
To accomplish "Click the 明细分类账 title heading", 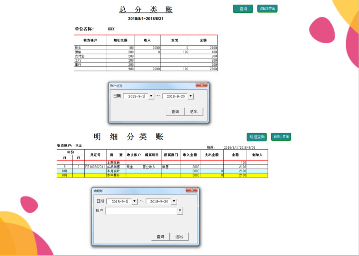I will tap(128, 137).
